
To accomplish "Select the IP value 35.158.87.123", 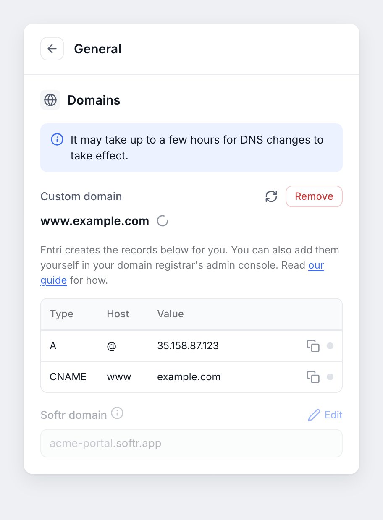I will tap(188, 346).
